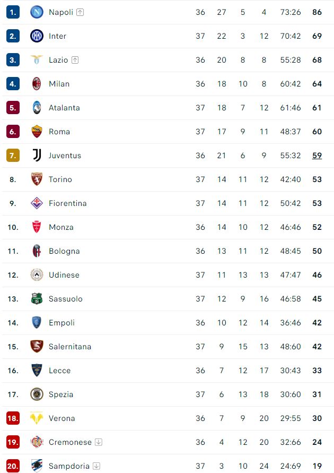Open the Atalanta team name link
The width and height of the screenshot is (334, 473).
pyautogui.click(x=64, y=108)
